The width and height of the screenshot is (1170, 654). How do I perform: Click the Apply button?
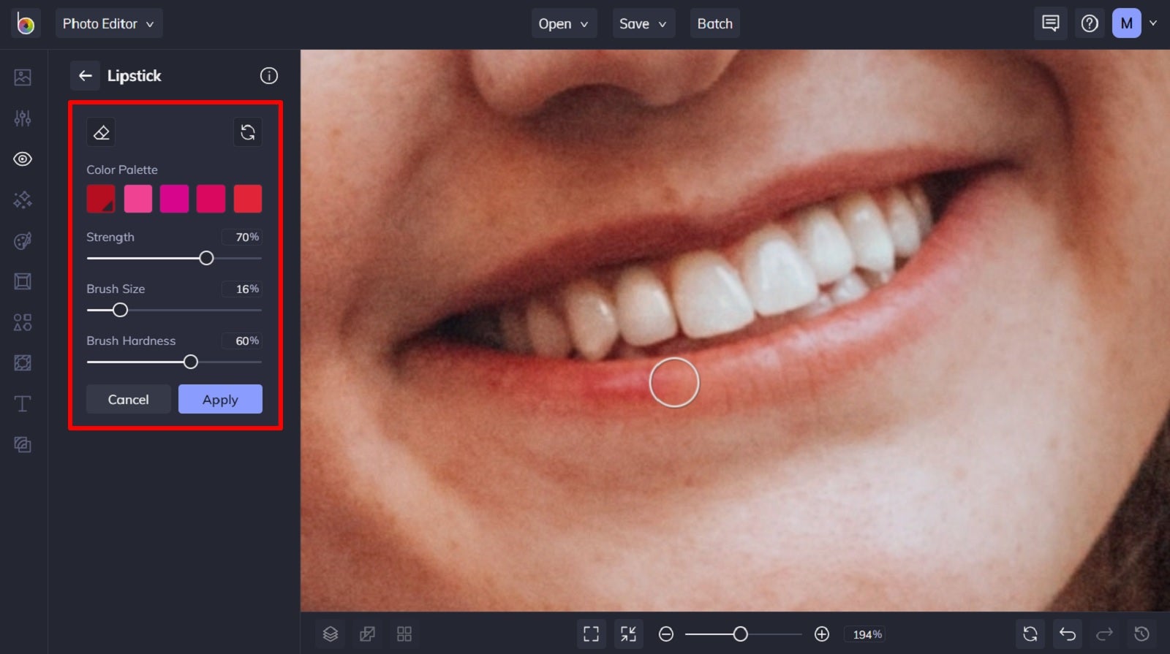pyautogui.click(x=220, y=399)
